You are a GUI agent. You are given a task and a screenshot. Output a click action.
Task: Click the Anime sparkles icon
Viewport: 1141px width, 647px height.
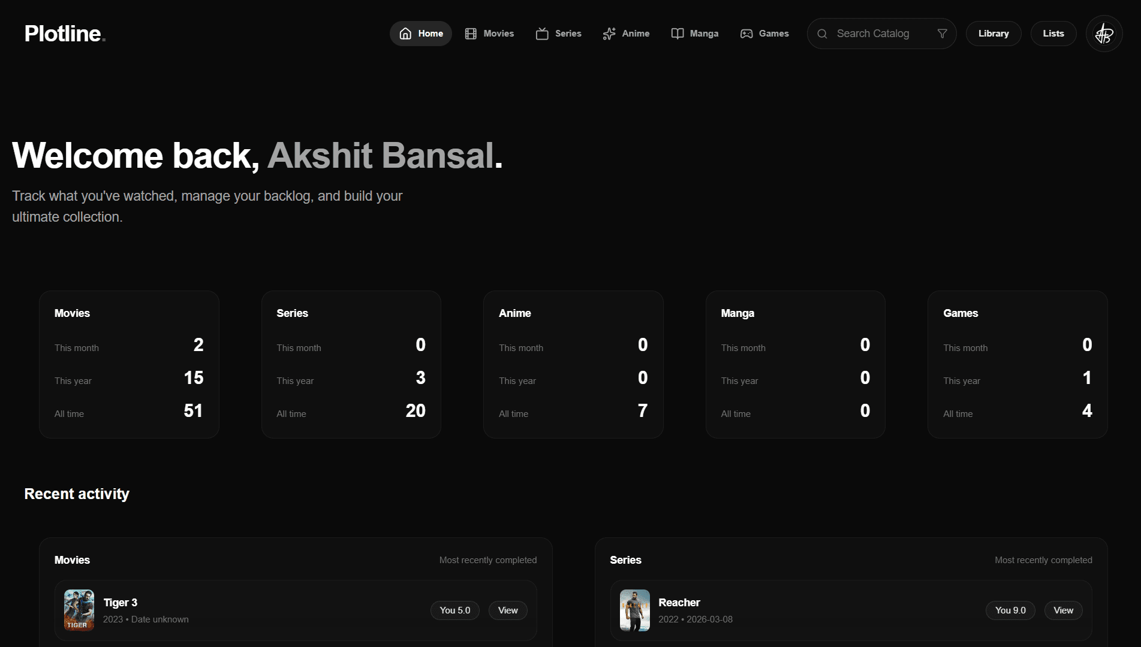coord(609,34)
